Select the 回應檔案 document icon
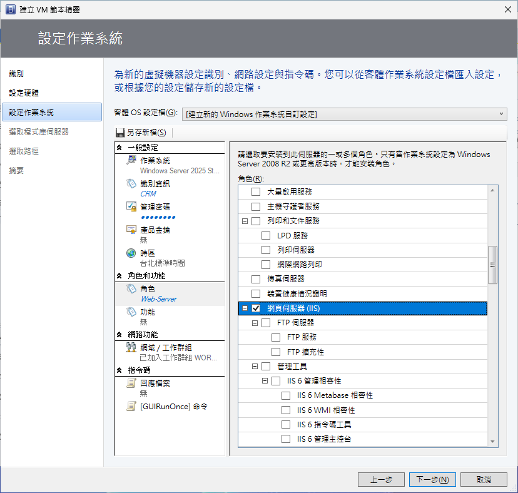The height and width of the screenshot is (493, 518). 131,383
